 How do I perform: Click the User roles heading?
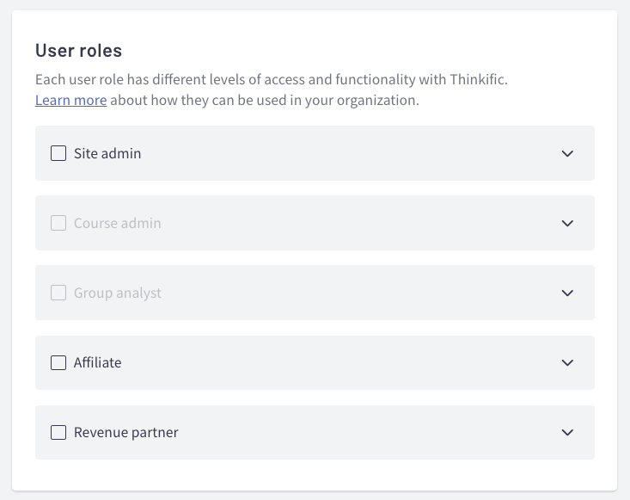[79, 50]
